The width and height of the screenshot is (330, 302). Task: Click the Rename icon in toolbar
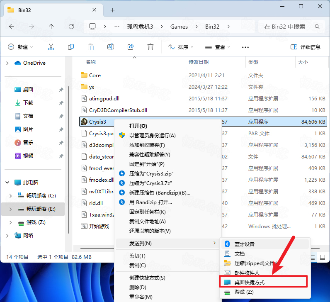[111, 47]
